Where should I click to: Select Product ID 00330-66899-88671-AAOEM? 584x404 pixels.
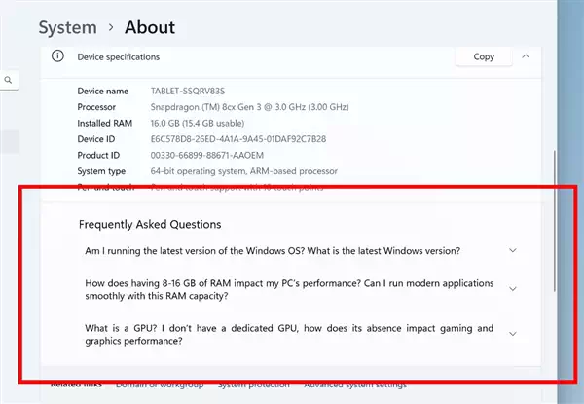click(207, 155)
